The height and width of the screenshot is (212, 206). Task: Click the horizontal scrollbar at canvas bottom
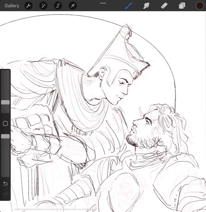point(54,209)
